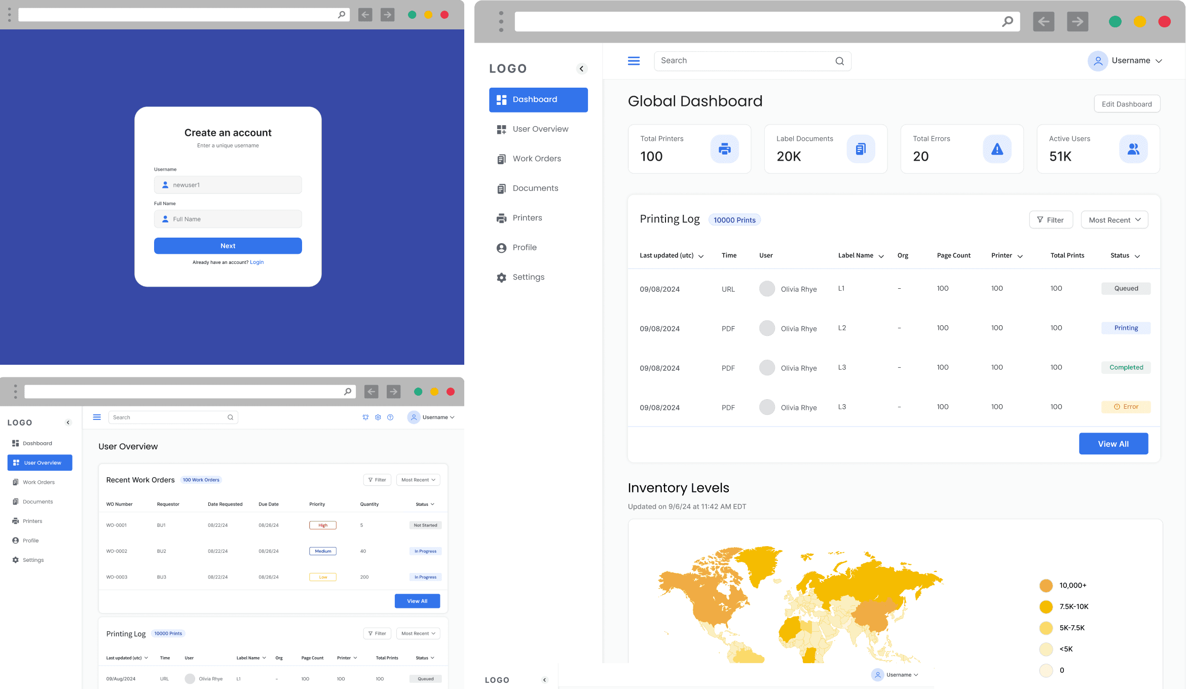Click the Filter button in the large Printing Log

point(1051,220)
